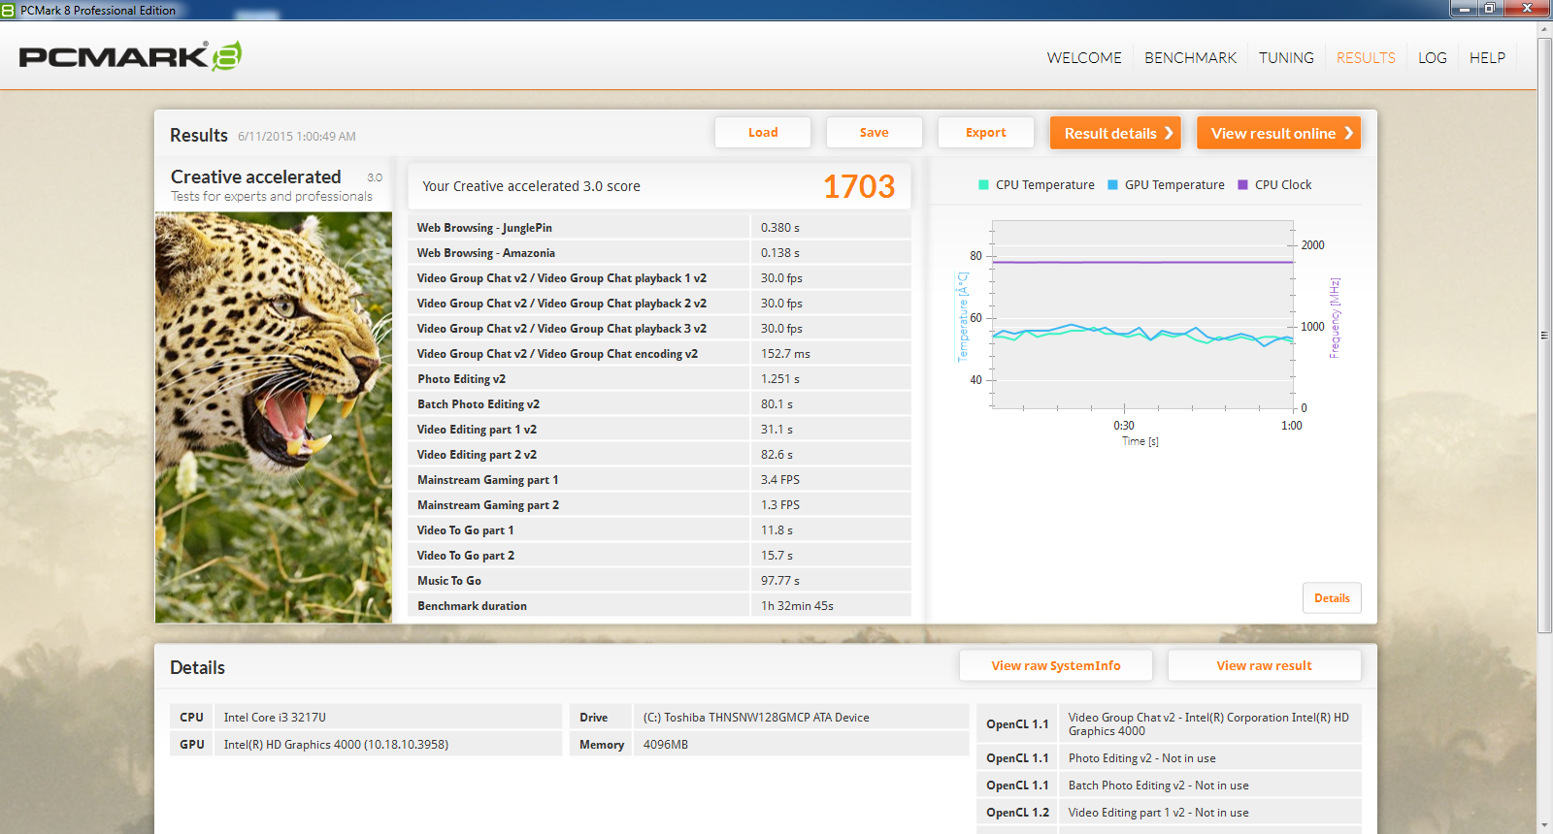Image resolution: width=1553 pixels, height=834 pixels.
Task: Click the chart Details button
Action: (x=1332, y=598)
